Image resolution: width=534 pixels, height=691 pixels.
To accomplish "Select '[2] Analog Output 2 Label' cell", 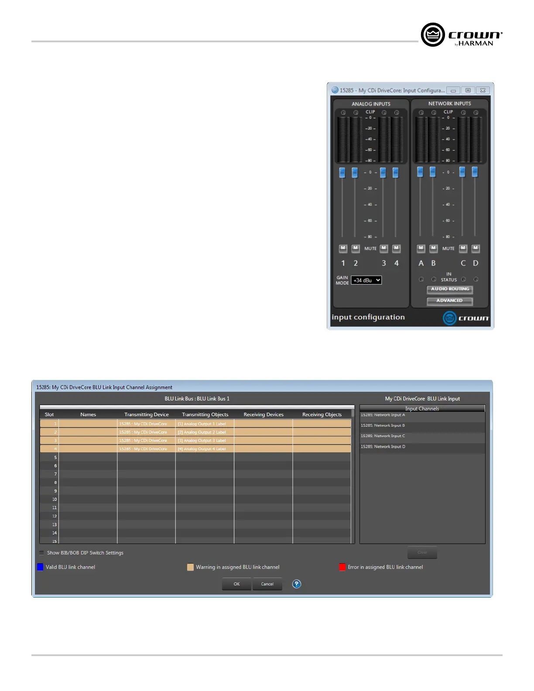I will point(205,432).
